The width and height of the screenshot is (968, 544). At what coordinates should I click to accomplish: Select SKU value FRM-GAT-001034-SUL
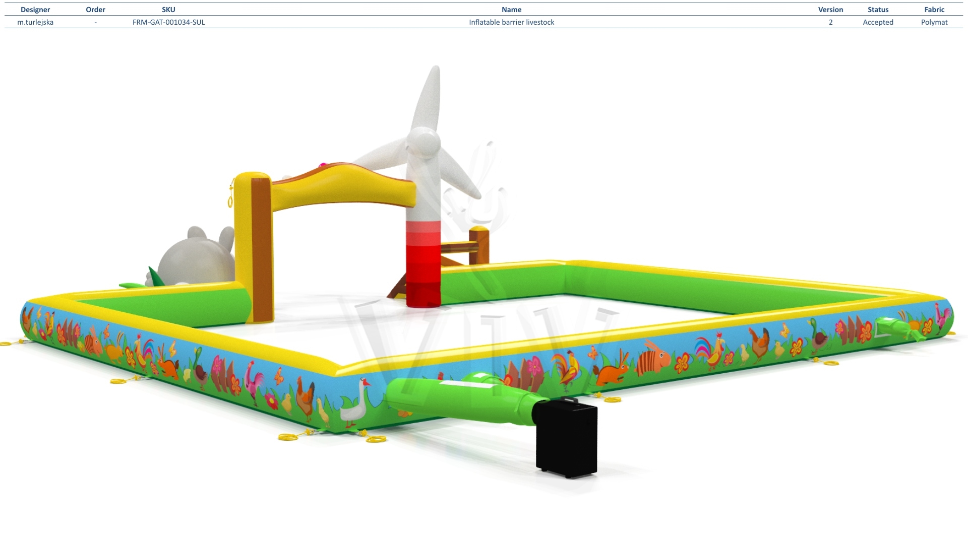pos(168,22)
